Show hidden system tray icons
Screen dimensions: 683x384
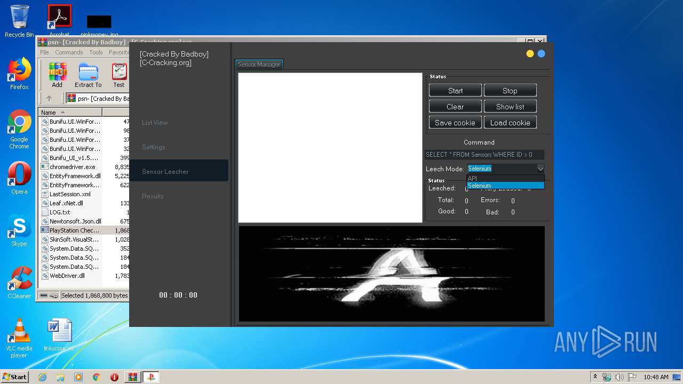595,377
